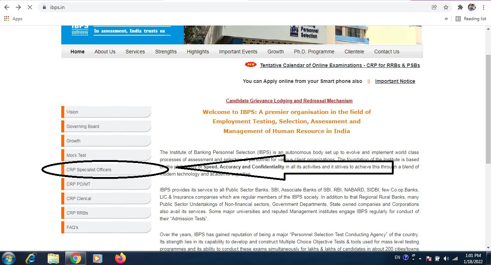Open CRP Clerical sidebar item

pyautogui.click(x=106, y=198)
